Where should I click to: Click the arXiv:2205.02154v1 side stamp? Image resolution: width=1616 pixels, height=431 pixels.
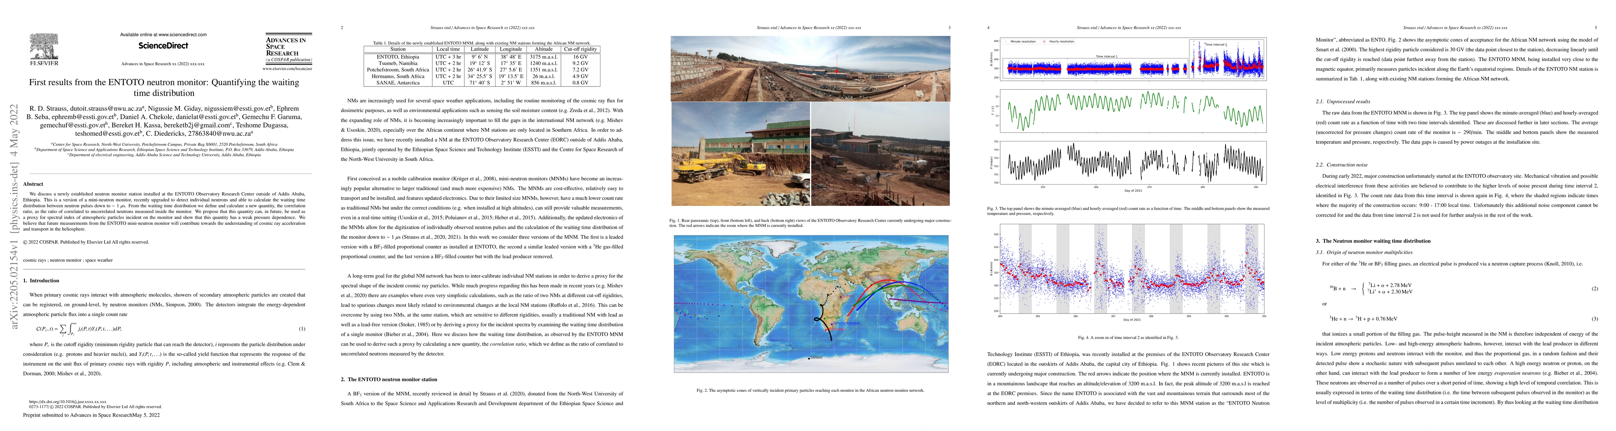14,216
